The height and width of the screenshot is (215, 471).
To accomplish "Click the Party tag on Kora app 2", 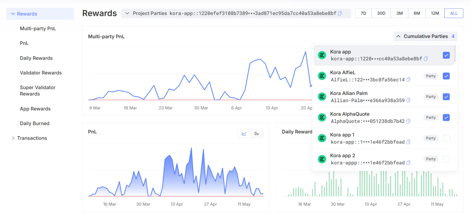I will pos(431,159).
